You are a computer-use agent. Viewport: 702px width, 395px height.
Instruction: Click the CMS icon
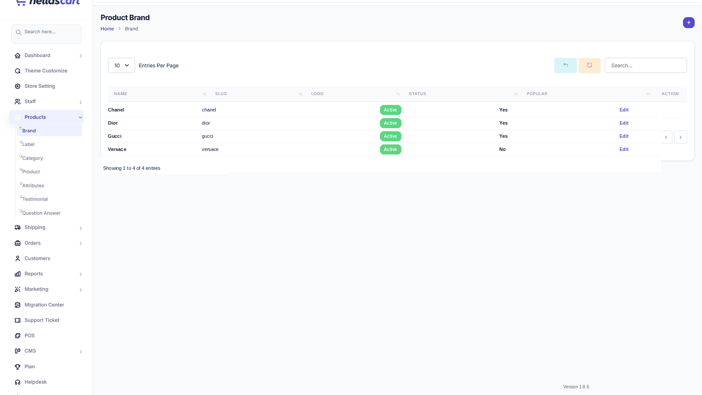pos(18,351)
